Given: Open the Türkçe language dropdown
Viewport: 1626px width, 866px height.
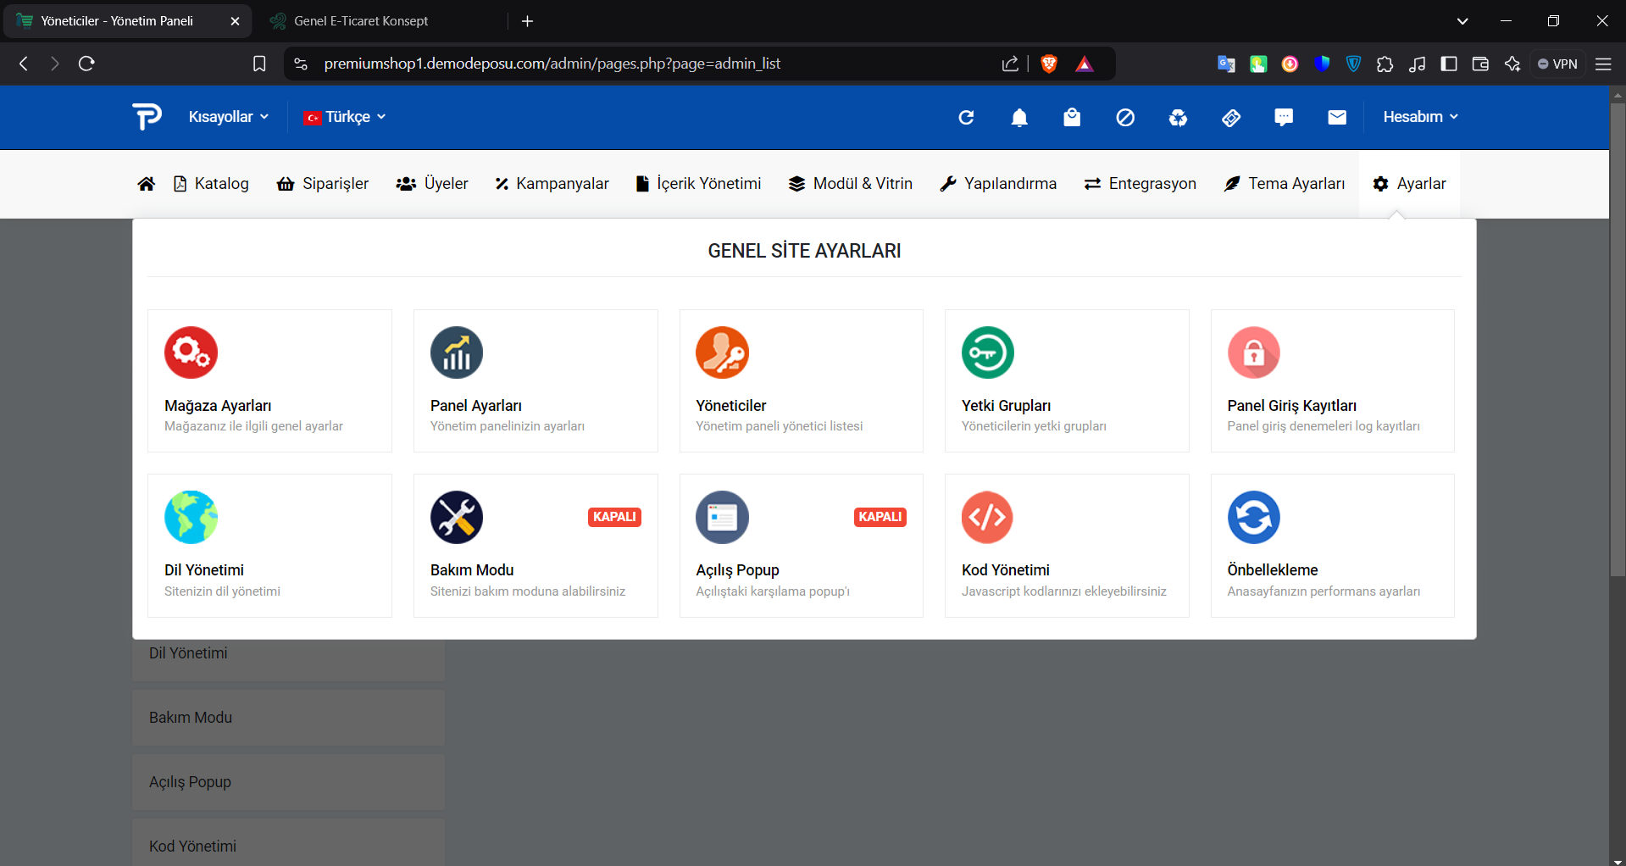Looking at the screenshot, I should point(345,117).
